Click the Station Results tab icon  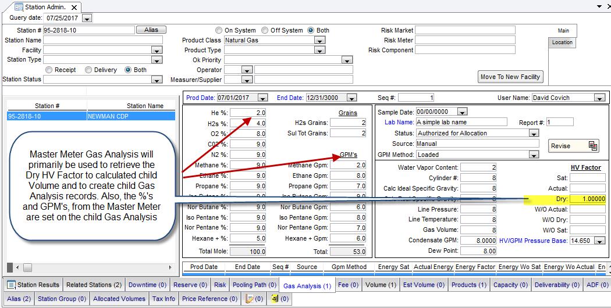[12, 285]
